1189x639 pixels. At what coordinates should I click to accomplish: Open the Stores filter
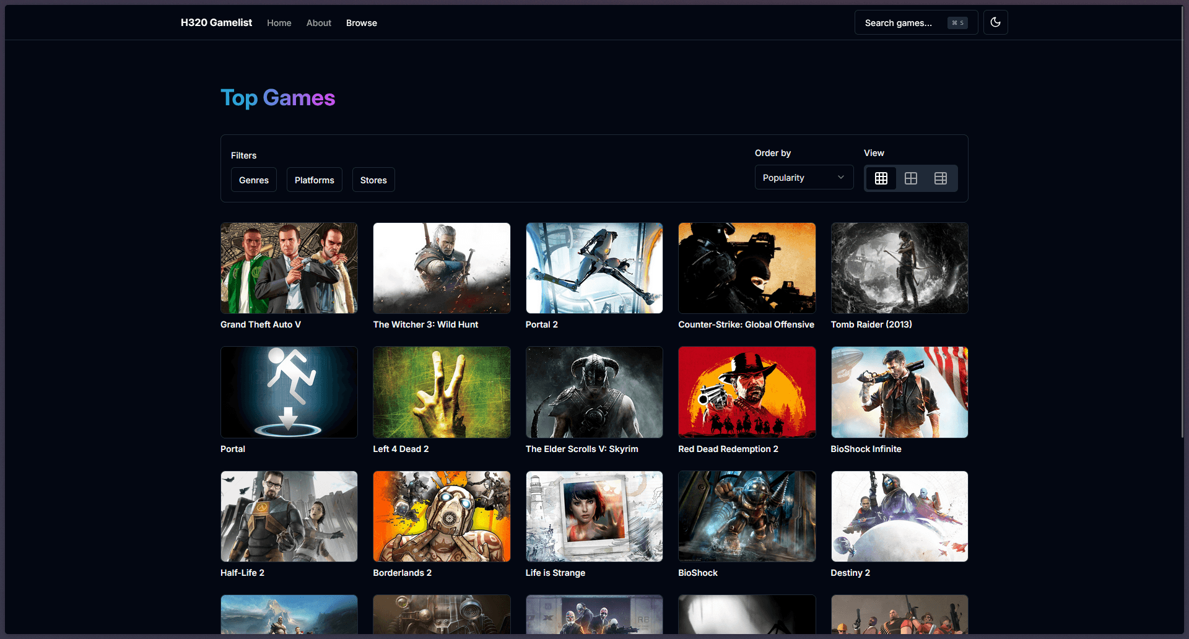(373, 180)
